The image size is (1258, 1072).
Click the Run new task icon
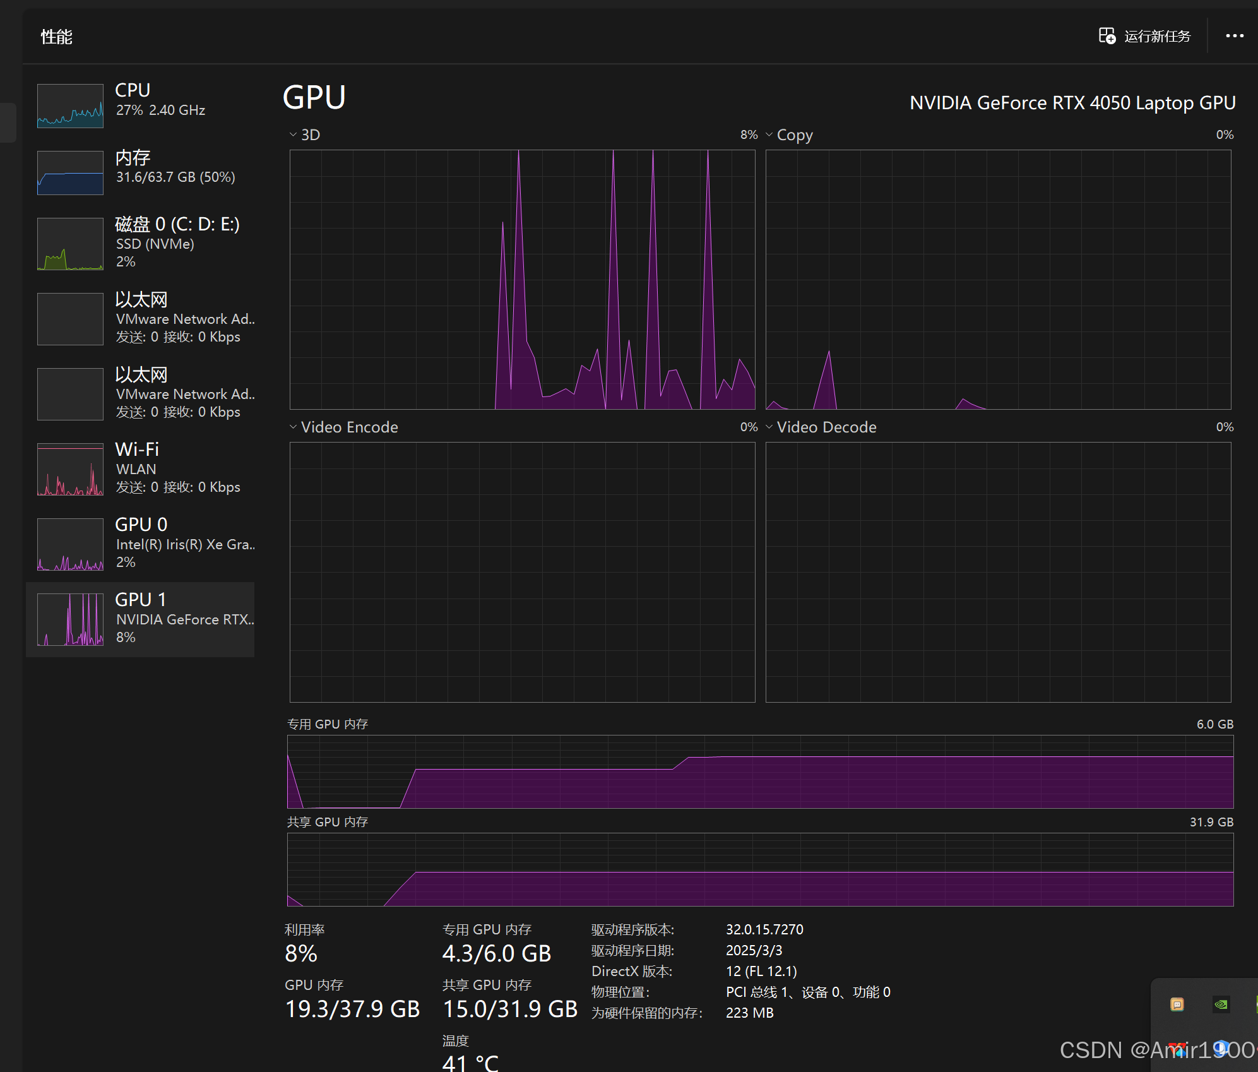tap(1107, 36)
